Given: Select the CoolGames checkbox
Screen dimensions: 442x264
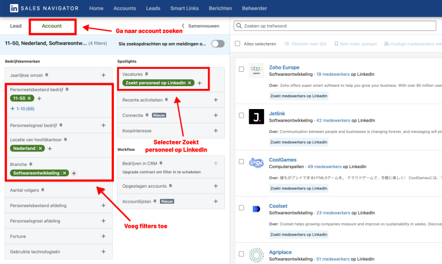Looking at the screenshot, I should click(x=241, y=161).
